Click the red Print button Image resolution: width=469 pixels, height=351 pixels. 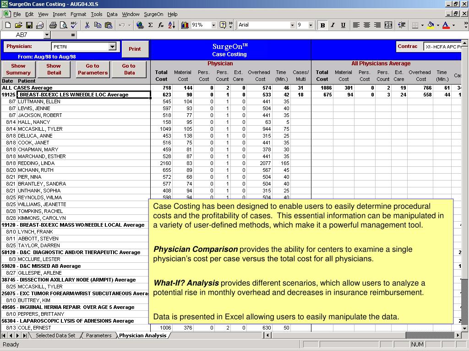point(135,49)
